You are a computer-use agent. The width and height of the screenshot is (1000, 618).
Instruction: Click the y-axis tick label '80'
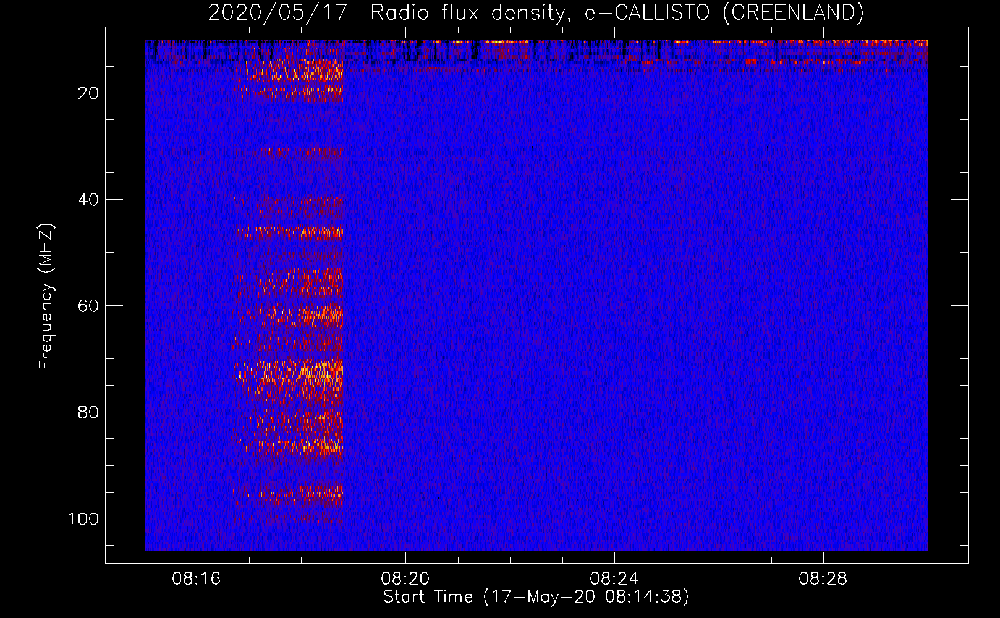pyautogui.click(x=88, y=412)
